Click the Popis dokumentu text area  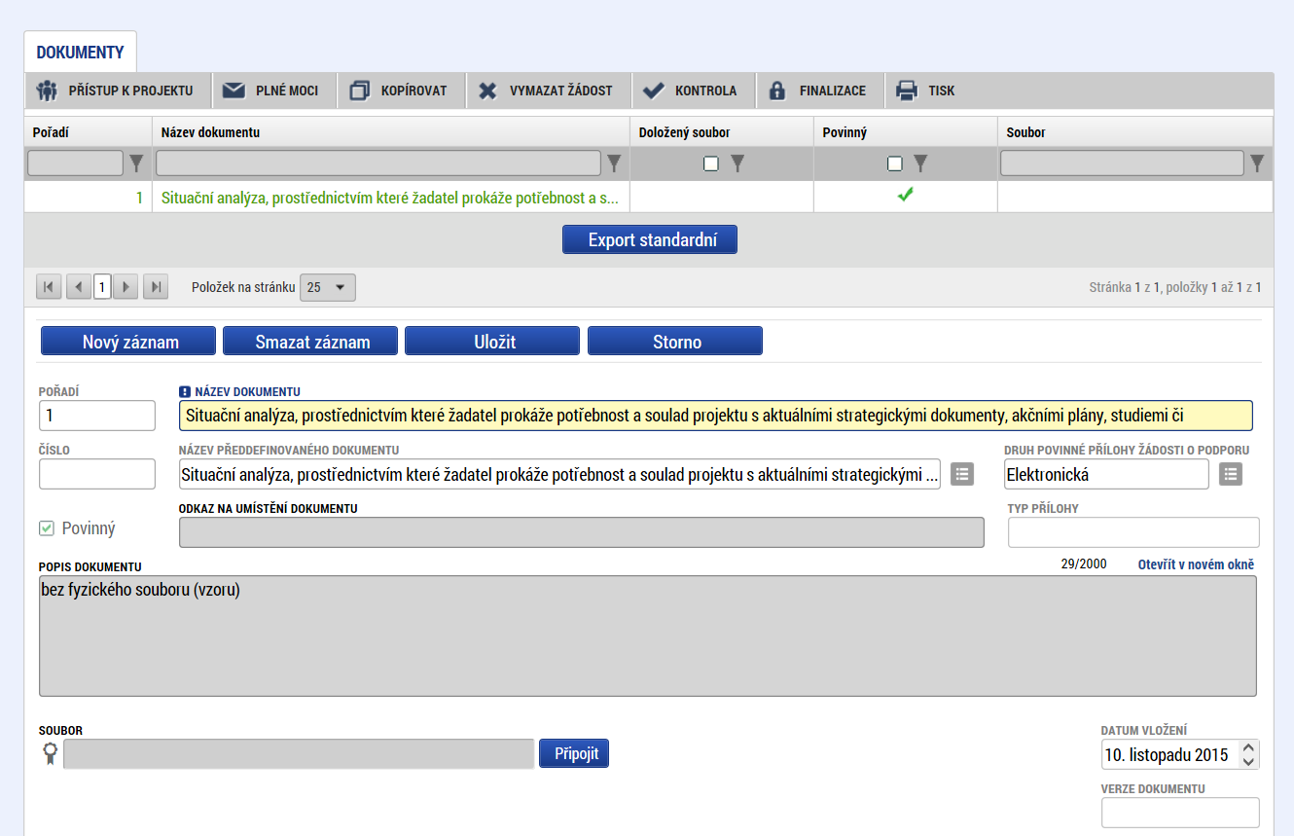[x=648, y=636]
